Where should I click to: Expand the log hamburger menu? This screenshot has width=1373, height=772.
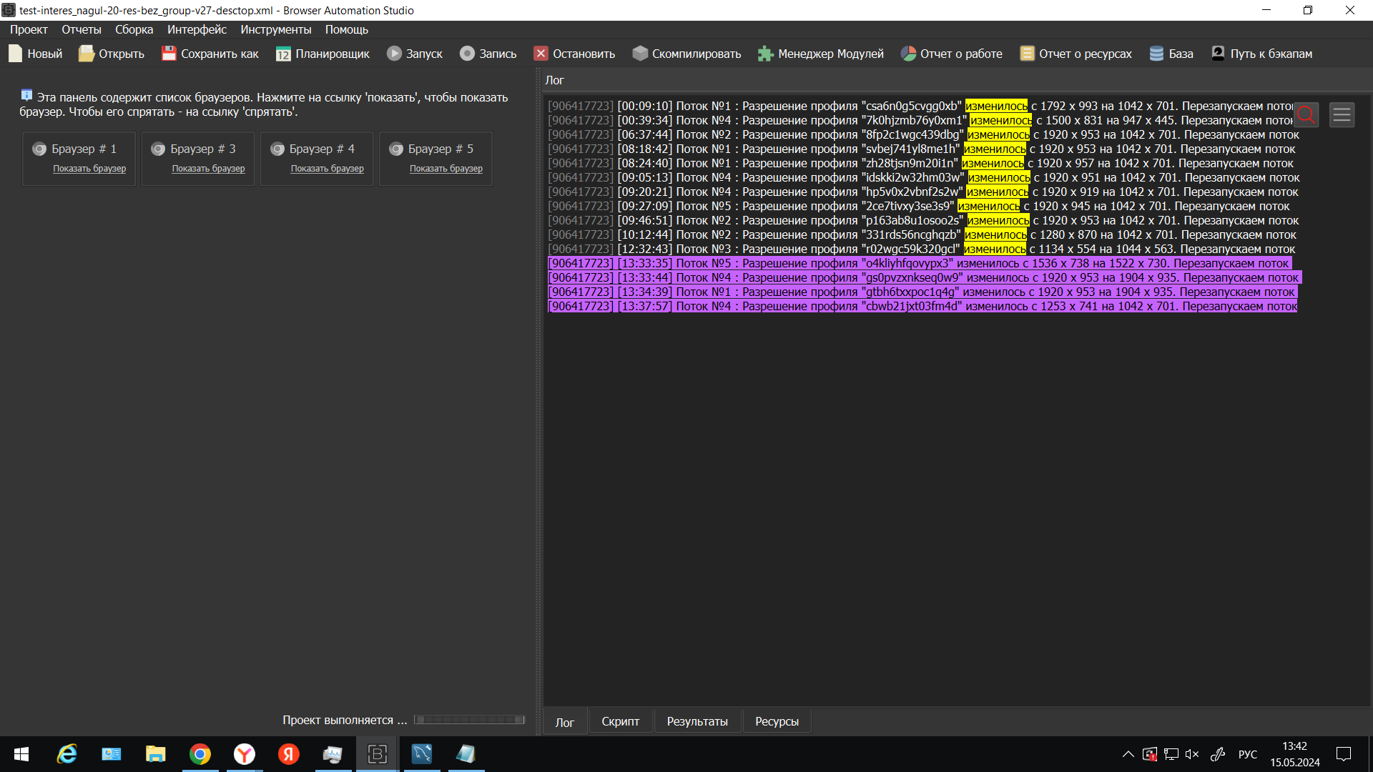tap(1342, 114)
